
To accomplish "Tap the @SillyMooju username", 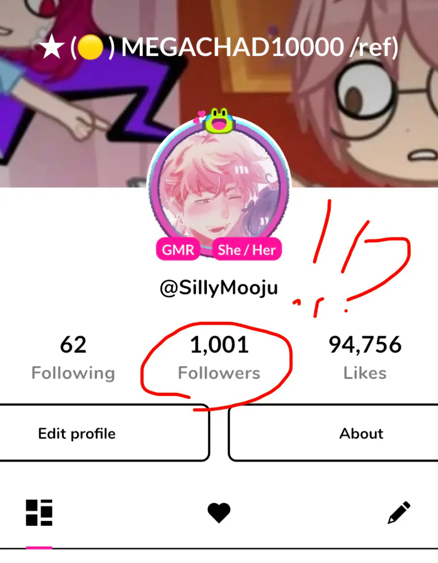I will [219, 288].
